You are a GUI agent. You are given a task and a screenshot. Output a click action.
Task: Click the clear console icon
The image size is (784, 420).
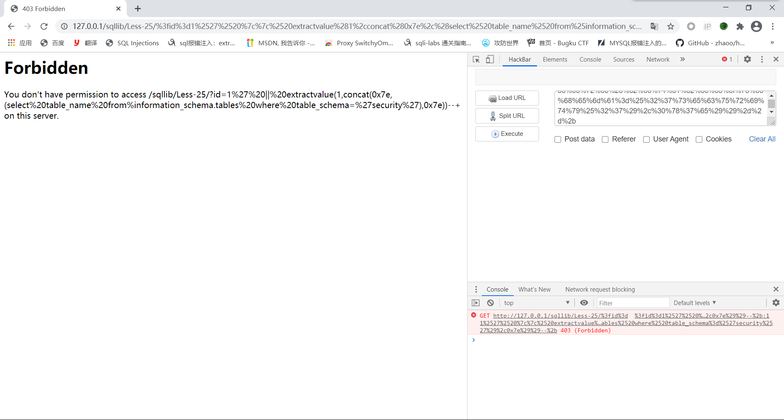490,303
